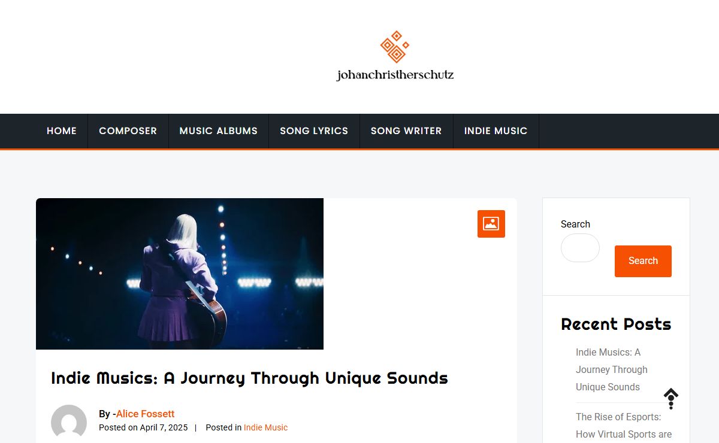The height and width of the screenshot is (443, 719).
Task: Open recent post Indie Musics: A Journey
Action: (612, 369)
